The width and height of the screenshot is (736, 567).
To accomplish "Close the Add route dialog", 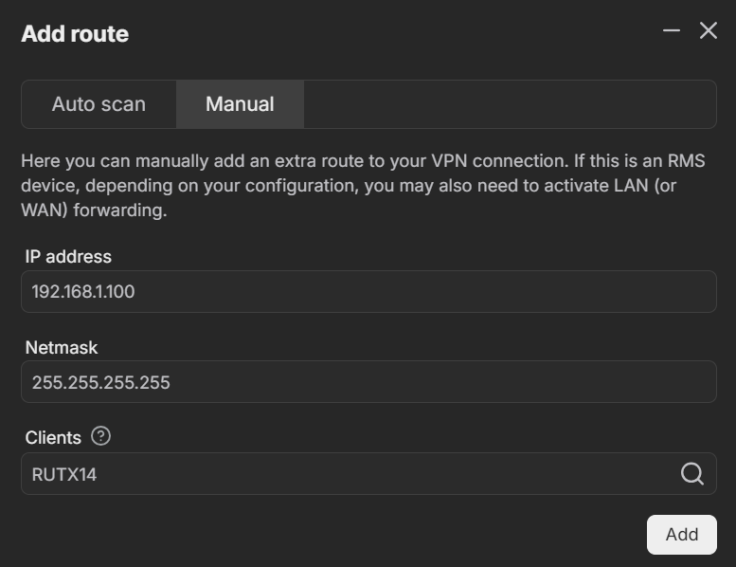I will coord(708,31).
